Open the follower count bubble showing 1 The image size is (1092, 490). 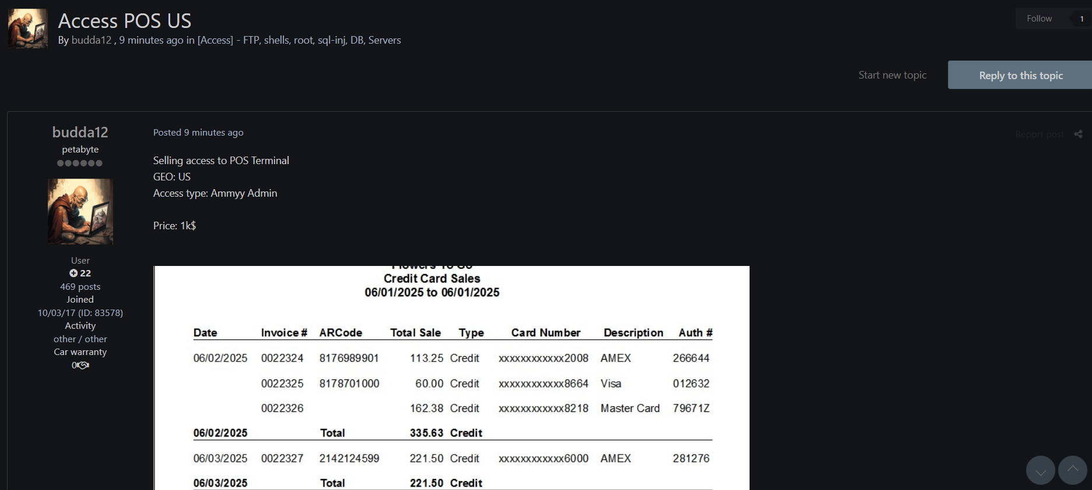tap(1082, 19)
